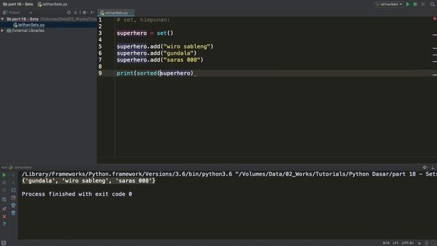
Task: Click the console output line with 'gundala'
Action: coord(88,180)
